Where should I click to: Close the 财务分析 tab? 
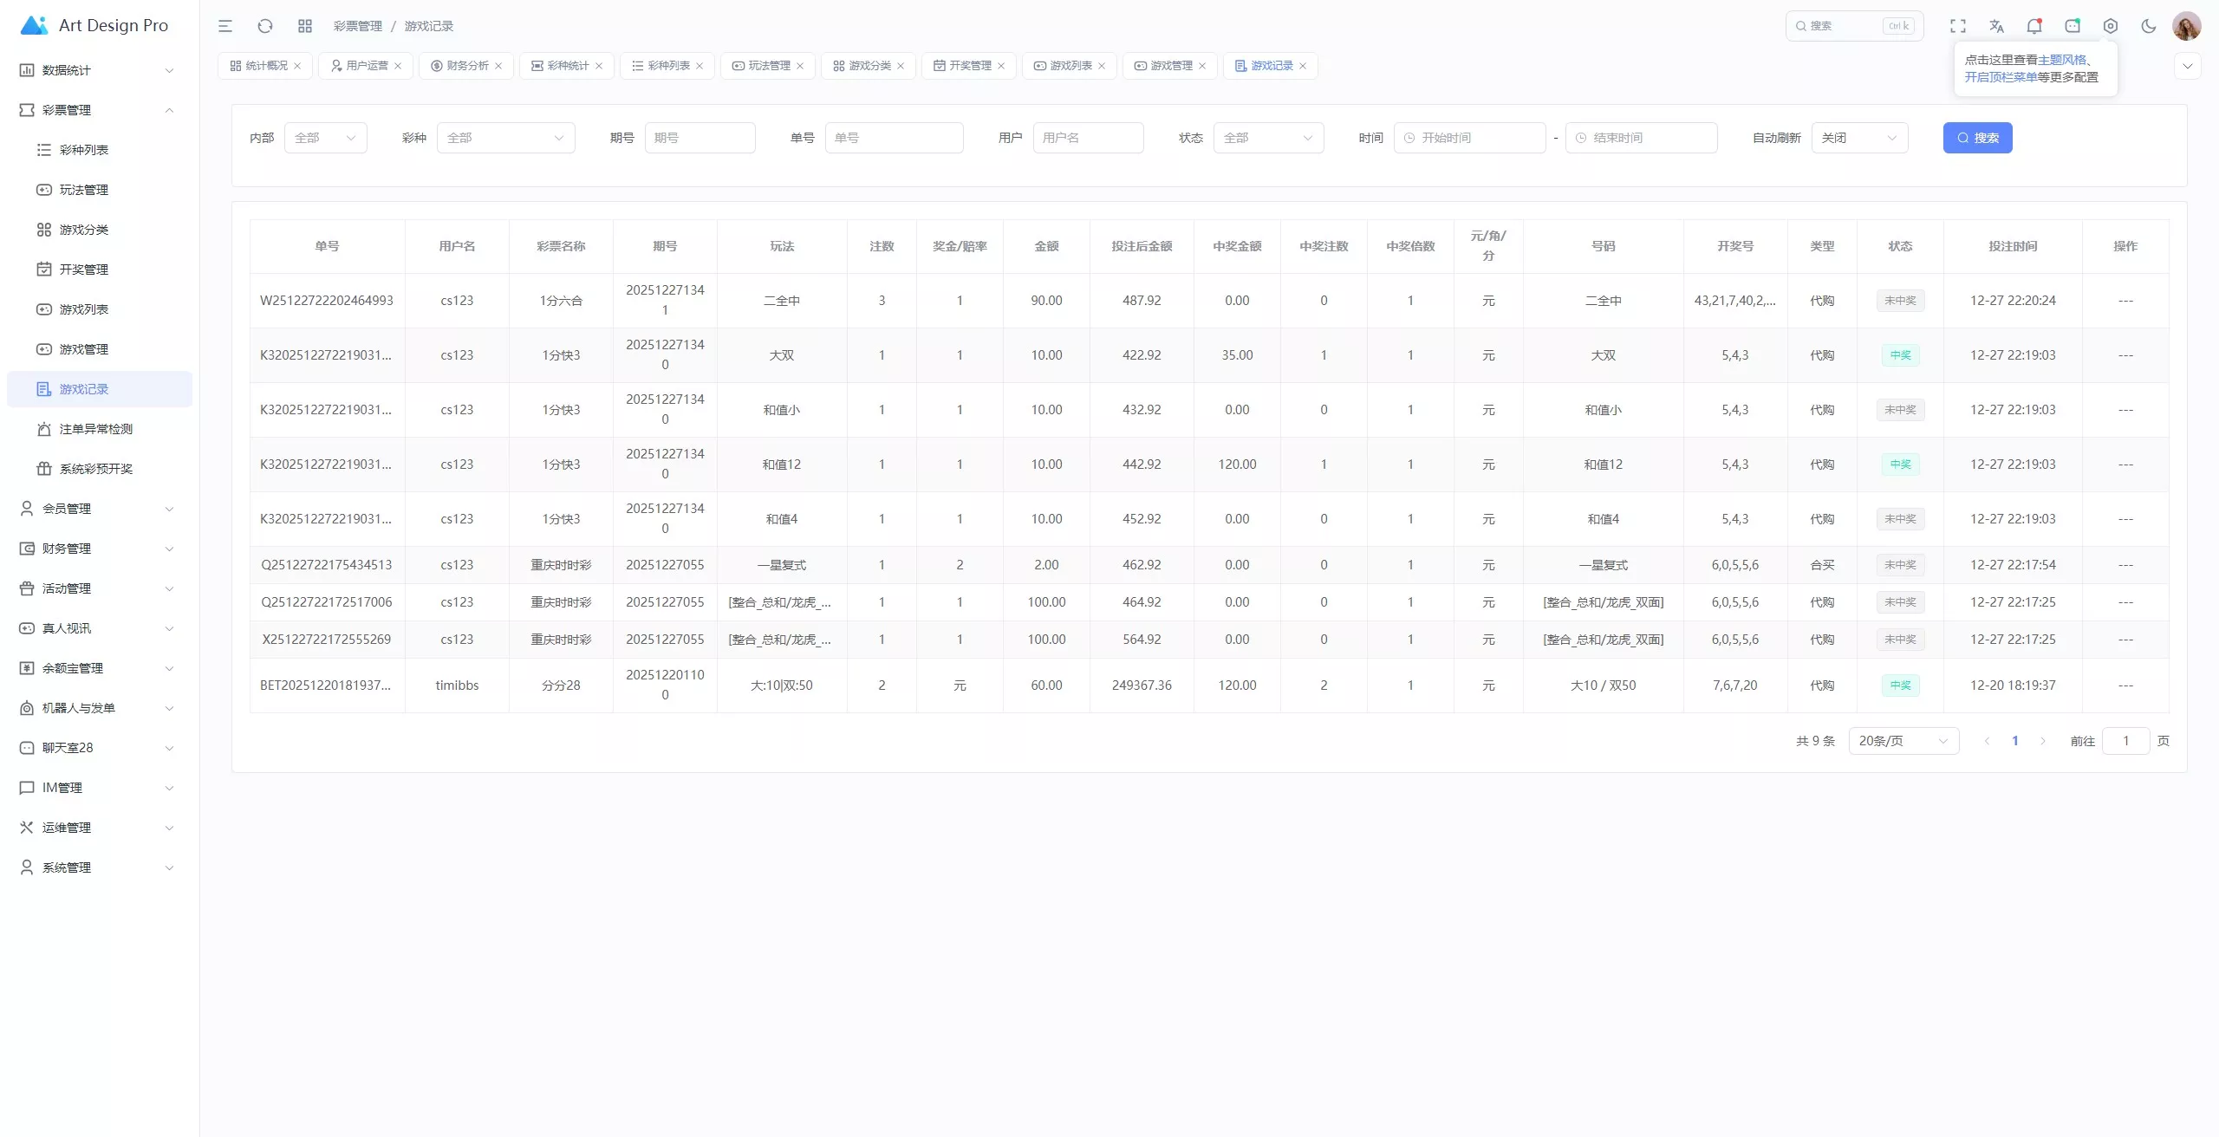coord(498,66)
